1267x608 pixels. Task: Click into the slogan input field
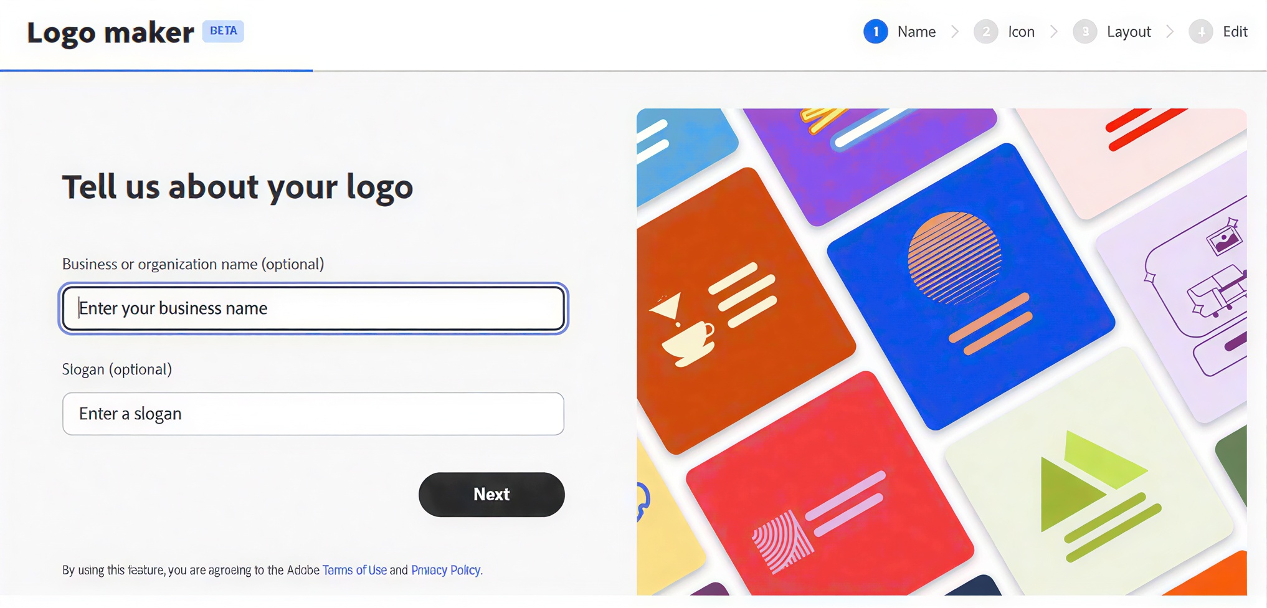313,414
